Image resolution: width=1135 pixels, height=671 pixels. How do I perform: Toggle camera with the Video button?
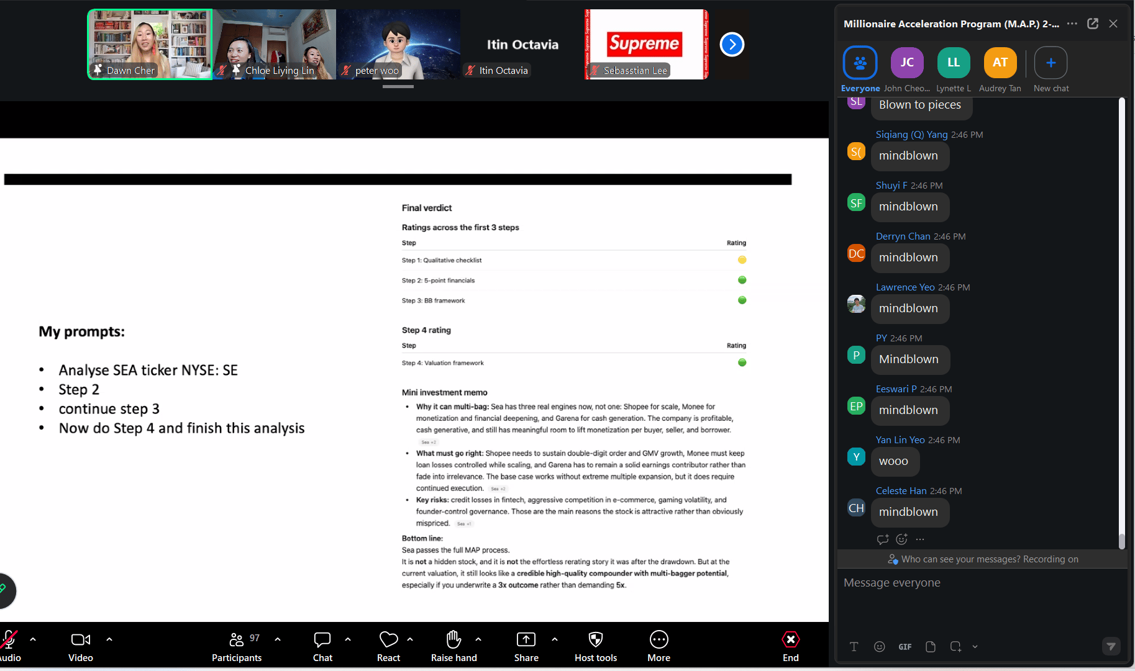[x=81, y=647]
